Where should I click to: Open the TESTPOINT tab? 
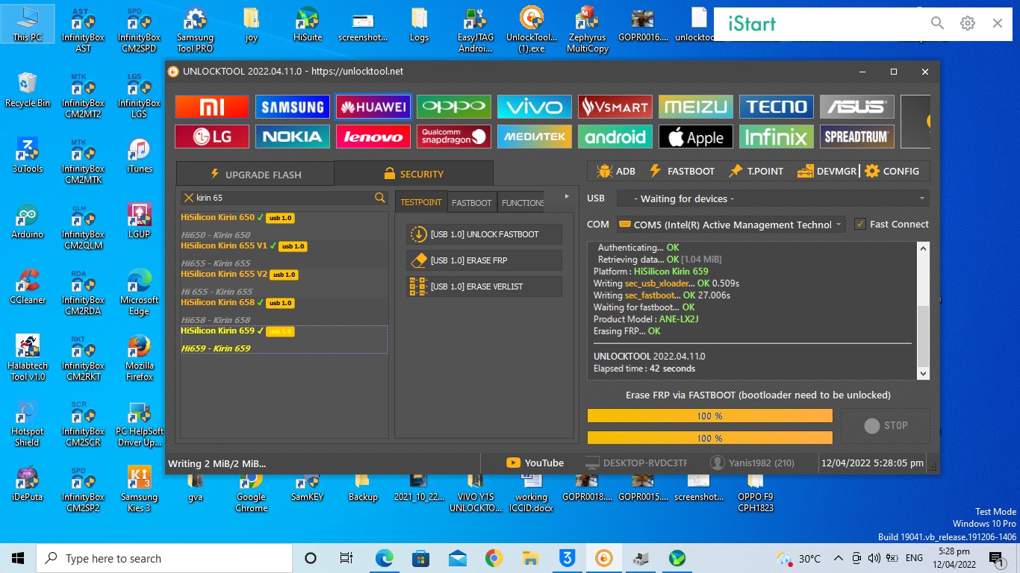(x=421, y=202)
